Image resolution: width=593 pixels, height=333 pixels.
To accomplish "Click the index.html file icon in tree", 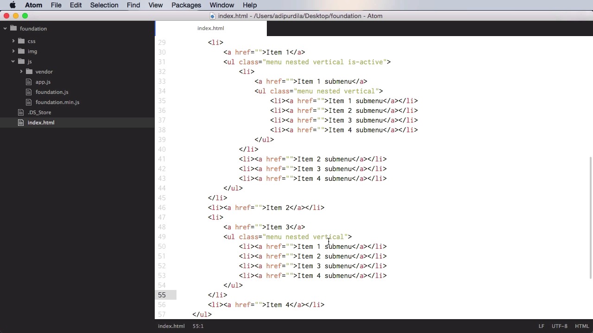I will pos(21,123).
